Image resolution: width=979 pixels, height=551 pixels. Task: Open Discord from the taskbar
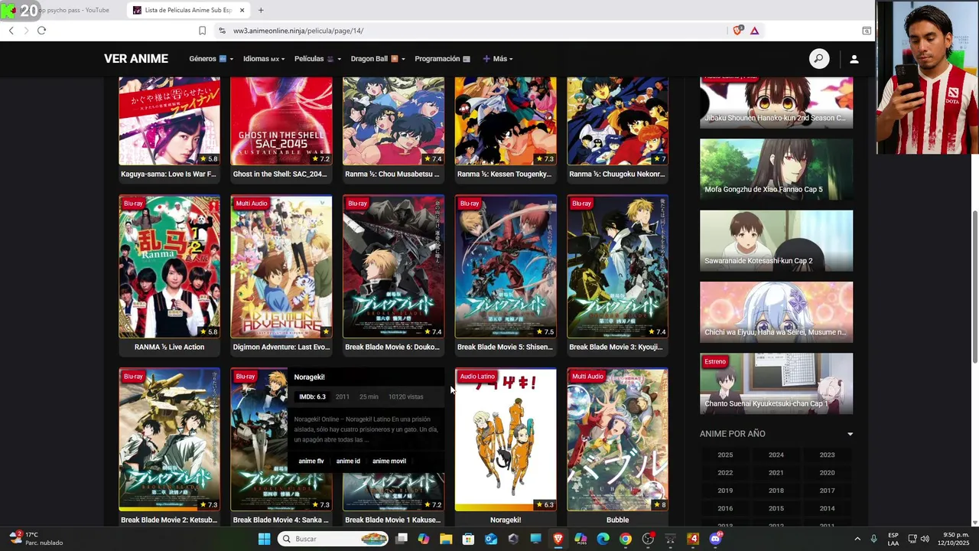click(x=716, y=539)
